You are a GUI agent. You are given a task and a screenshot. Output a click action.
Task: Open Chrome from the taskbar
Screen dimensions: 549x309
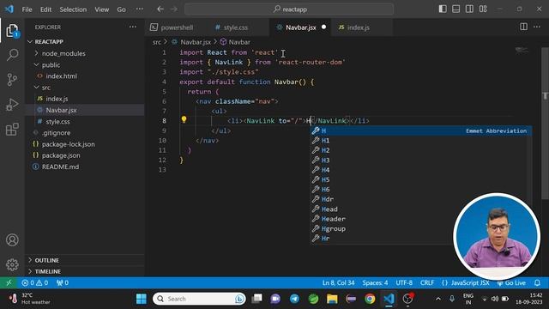click(370, 299)
